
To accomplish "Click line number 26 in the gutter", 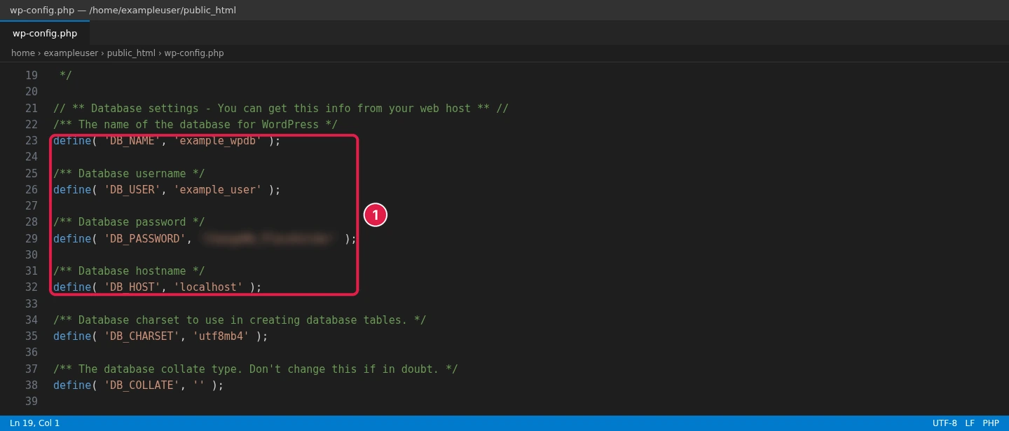I will (32, 190).
